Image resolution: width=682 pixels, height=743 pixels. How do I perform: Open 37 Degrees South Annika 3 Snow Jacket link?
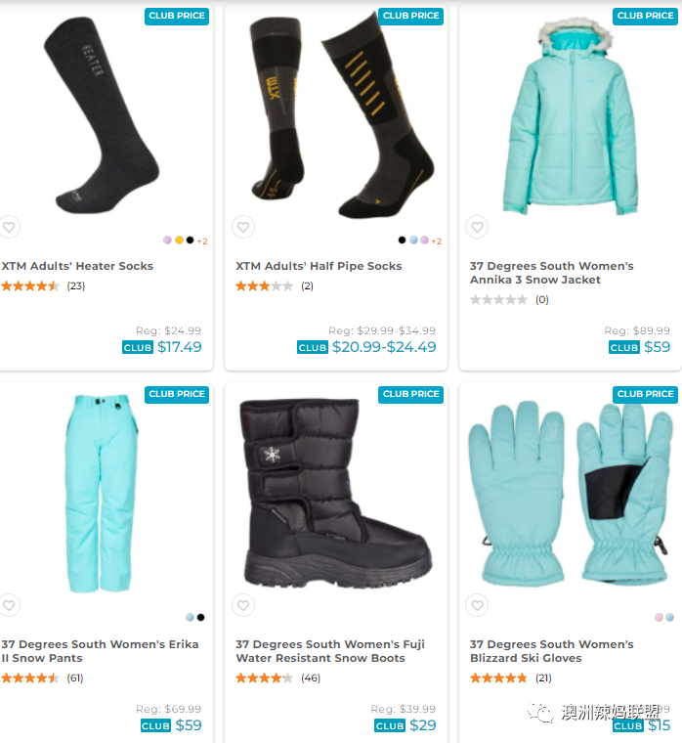(551, 273)
